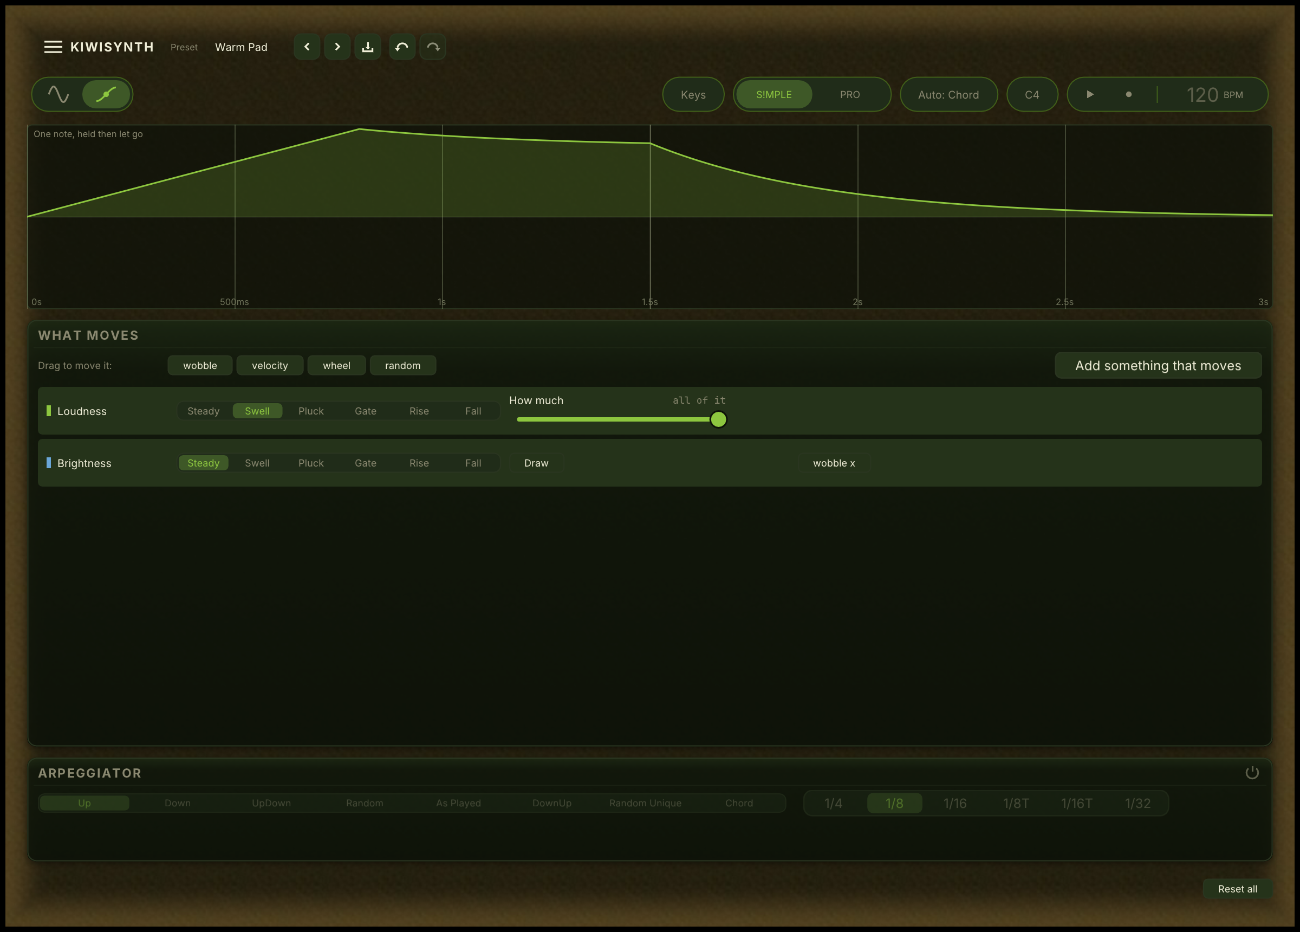The height and width of the screenshot is (932, 1300).
Task: Select Gate shape for Loudness
Action: click(366, 411)
